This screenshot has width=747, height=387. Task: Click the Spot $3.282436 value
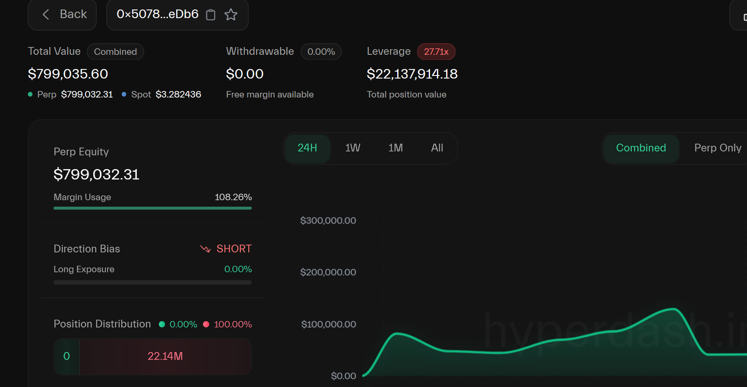point(178,94)
